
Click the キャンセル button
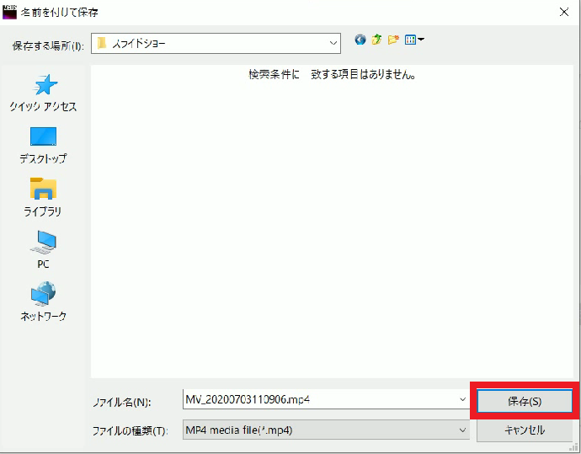click(x=525, y=430)
